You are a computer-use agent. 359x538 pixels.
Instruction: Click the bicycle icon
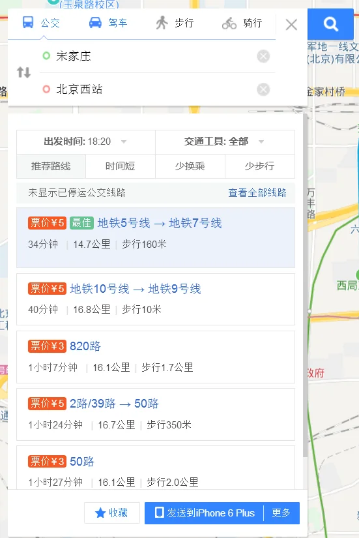pos(229,23)
